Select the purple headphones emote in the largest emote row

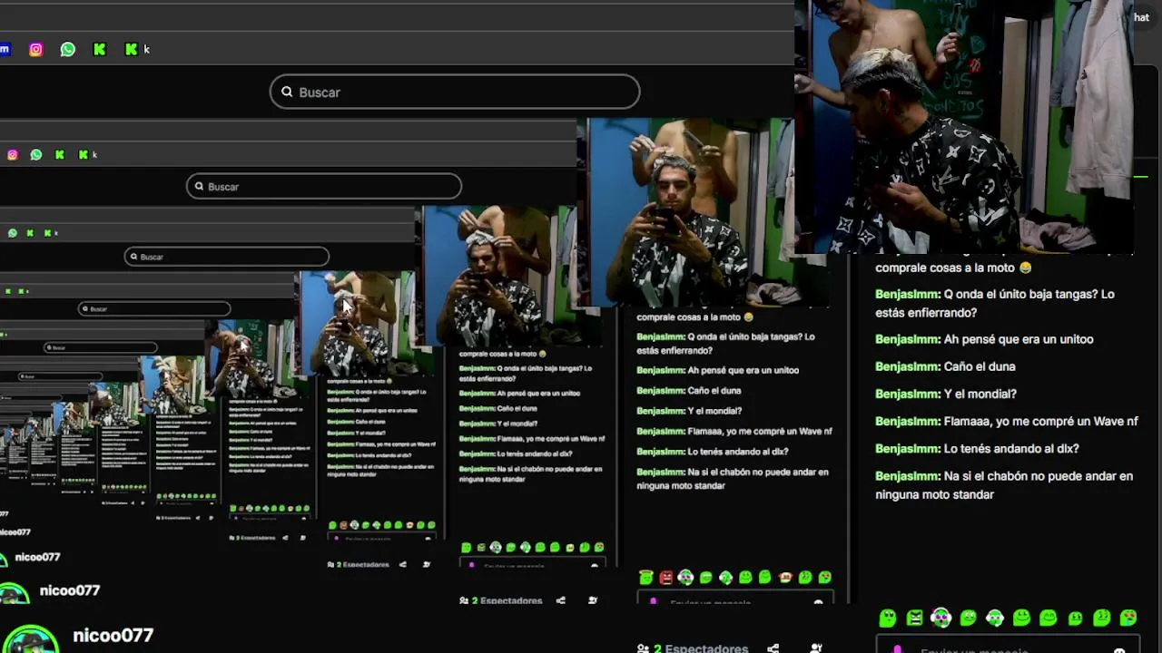pos(941,618)
